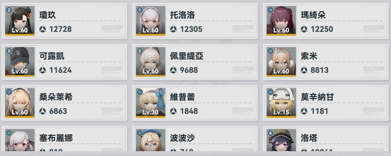
Task: Click the minus badge on 瑪綺朵's portrait
Action: pyautogui.click(x=270, y=10)
